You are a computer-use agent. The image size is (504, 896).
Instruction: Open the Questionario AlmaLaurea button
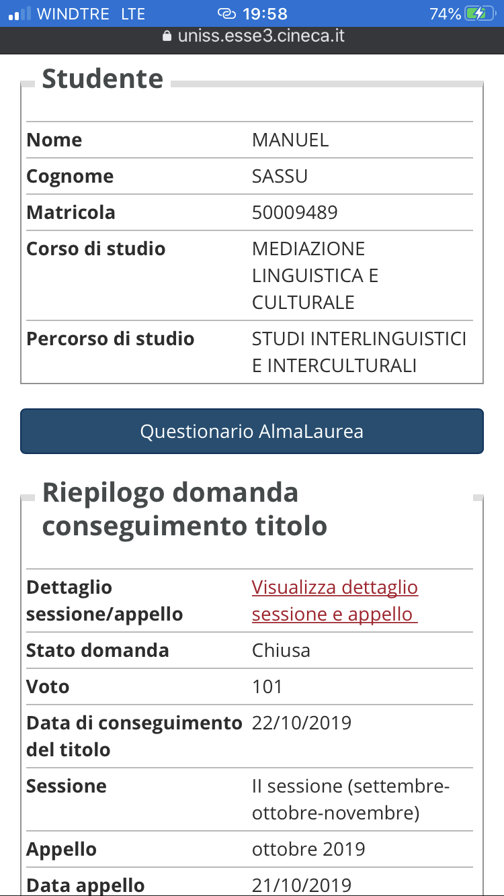tap(252, 431)
